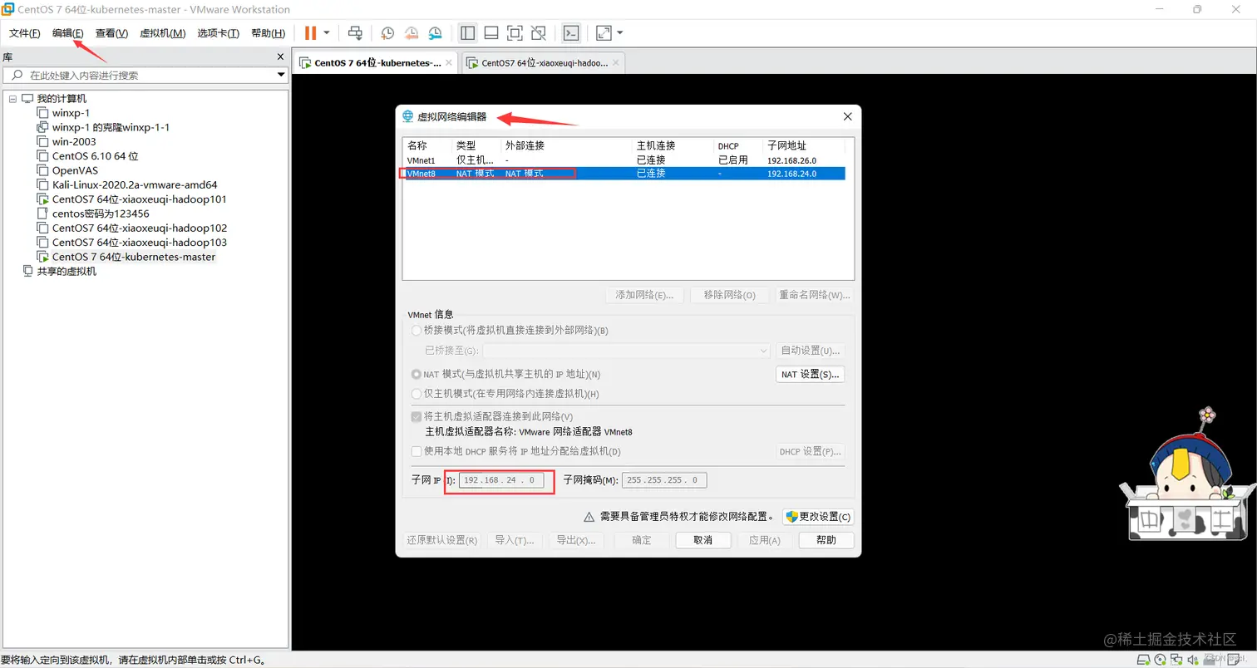Viewport: 1257px width, 668px height.
Task: Click the sound status icon in status bar
Action: point(1191,661)
